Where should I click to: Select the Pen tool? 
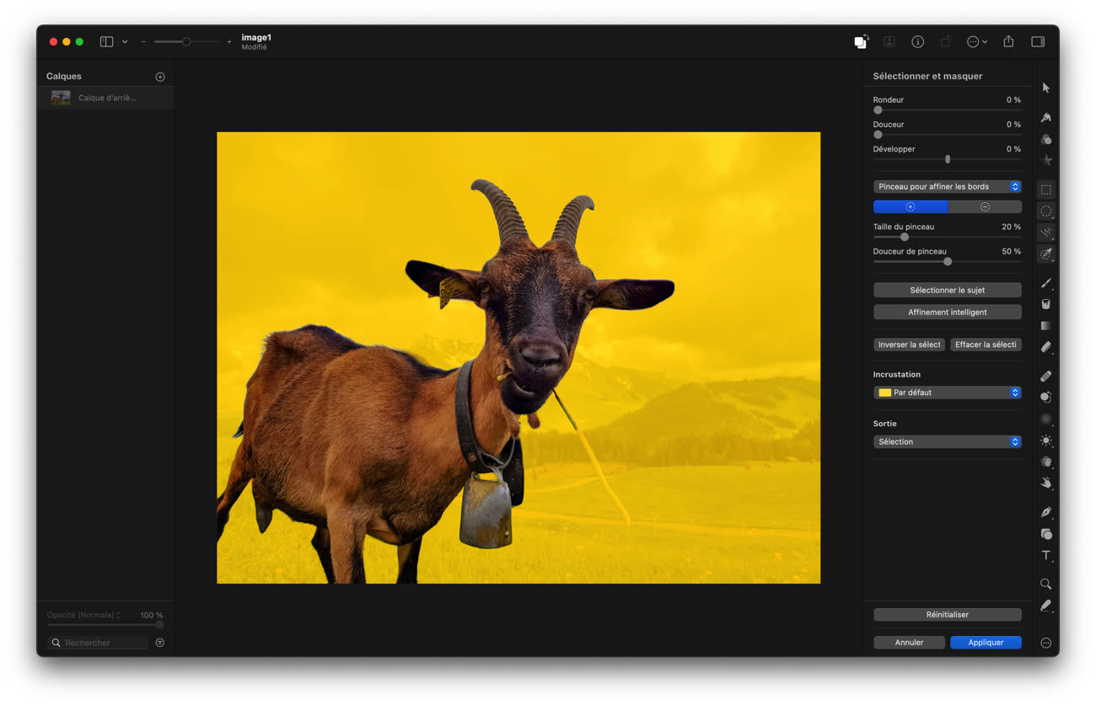pos(1045,512)
